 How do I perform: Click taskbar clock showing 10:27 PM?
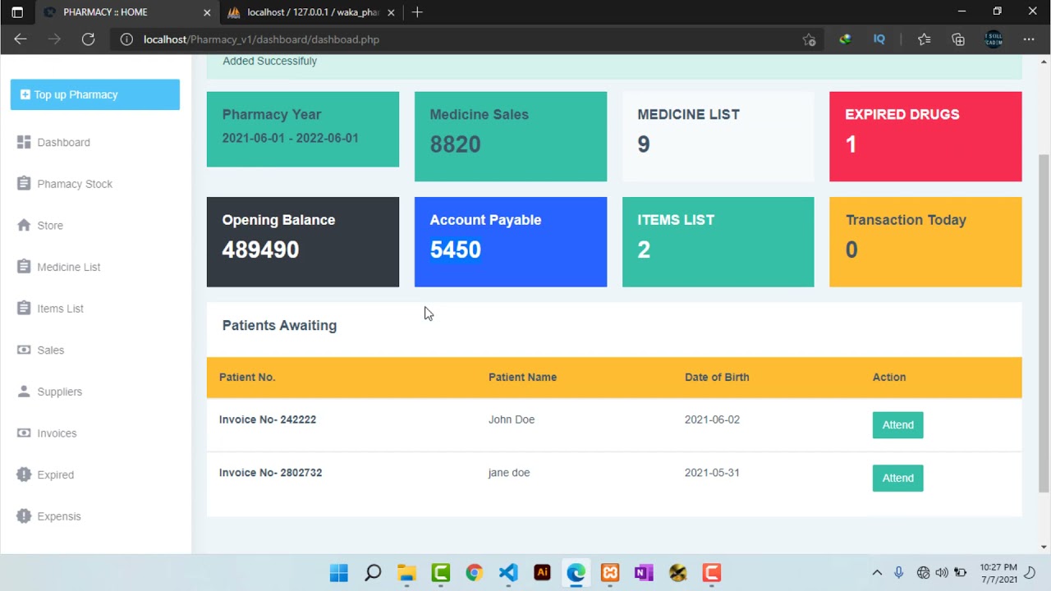tap(998, 573)
